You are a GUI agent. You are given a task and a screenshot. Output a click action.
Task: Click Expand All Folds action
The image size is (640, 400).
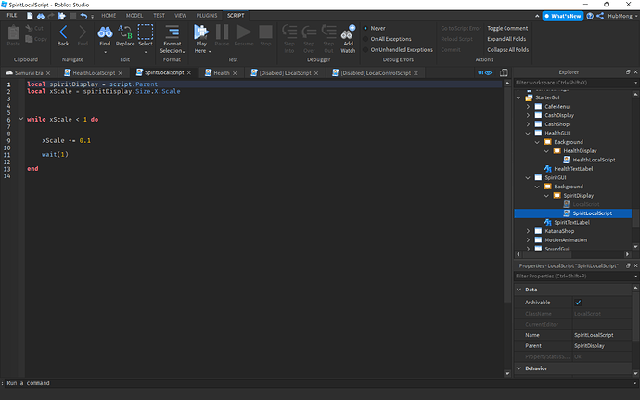pyautogui.click(x=506, y=39)
